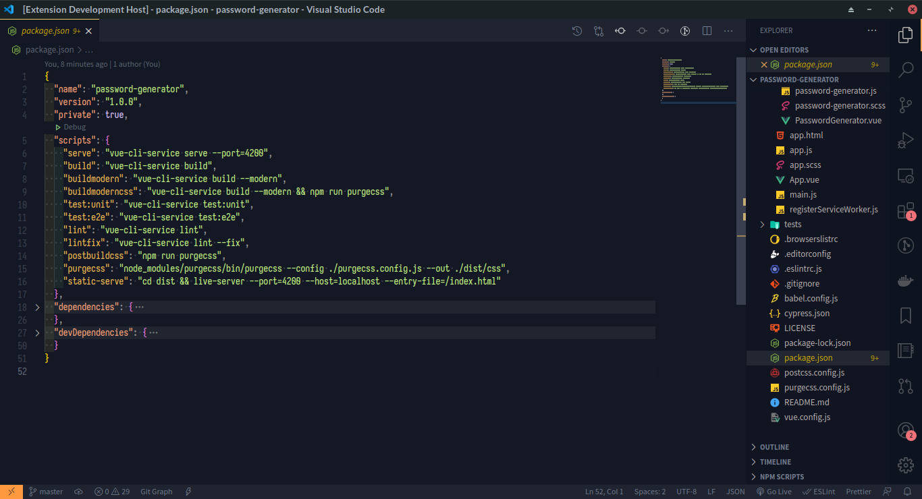This screenshot has width=922, height=499.
Task: Split the editor to the right
Action: click(707, 30)
